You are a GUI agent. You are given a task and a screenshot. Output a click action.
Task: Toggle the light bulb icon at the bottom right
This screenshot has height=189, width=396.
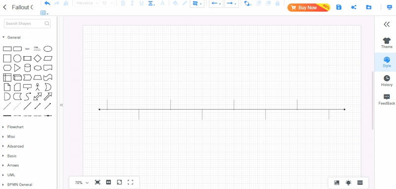[348, 183]
